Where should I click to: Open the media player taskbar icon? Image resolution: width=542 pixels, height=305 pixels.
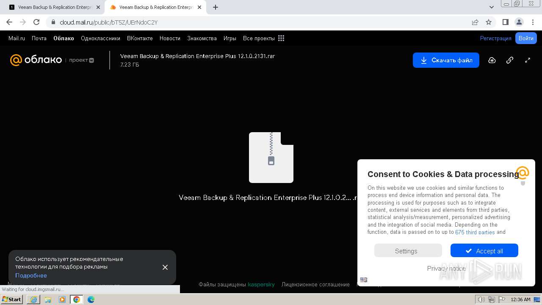62,299
